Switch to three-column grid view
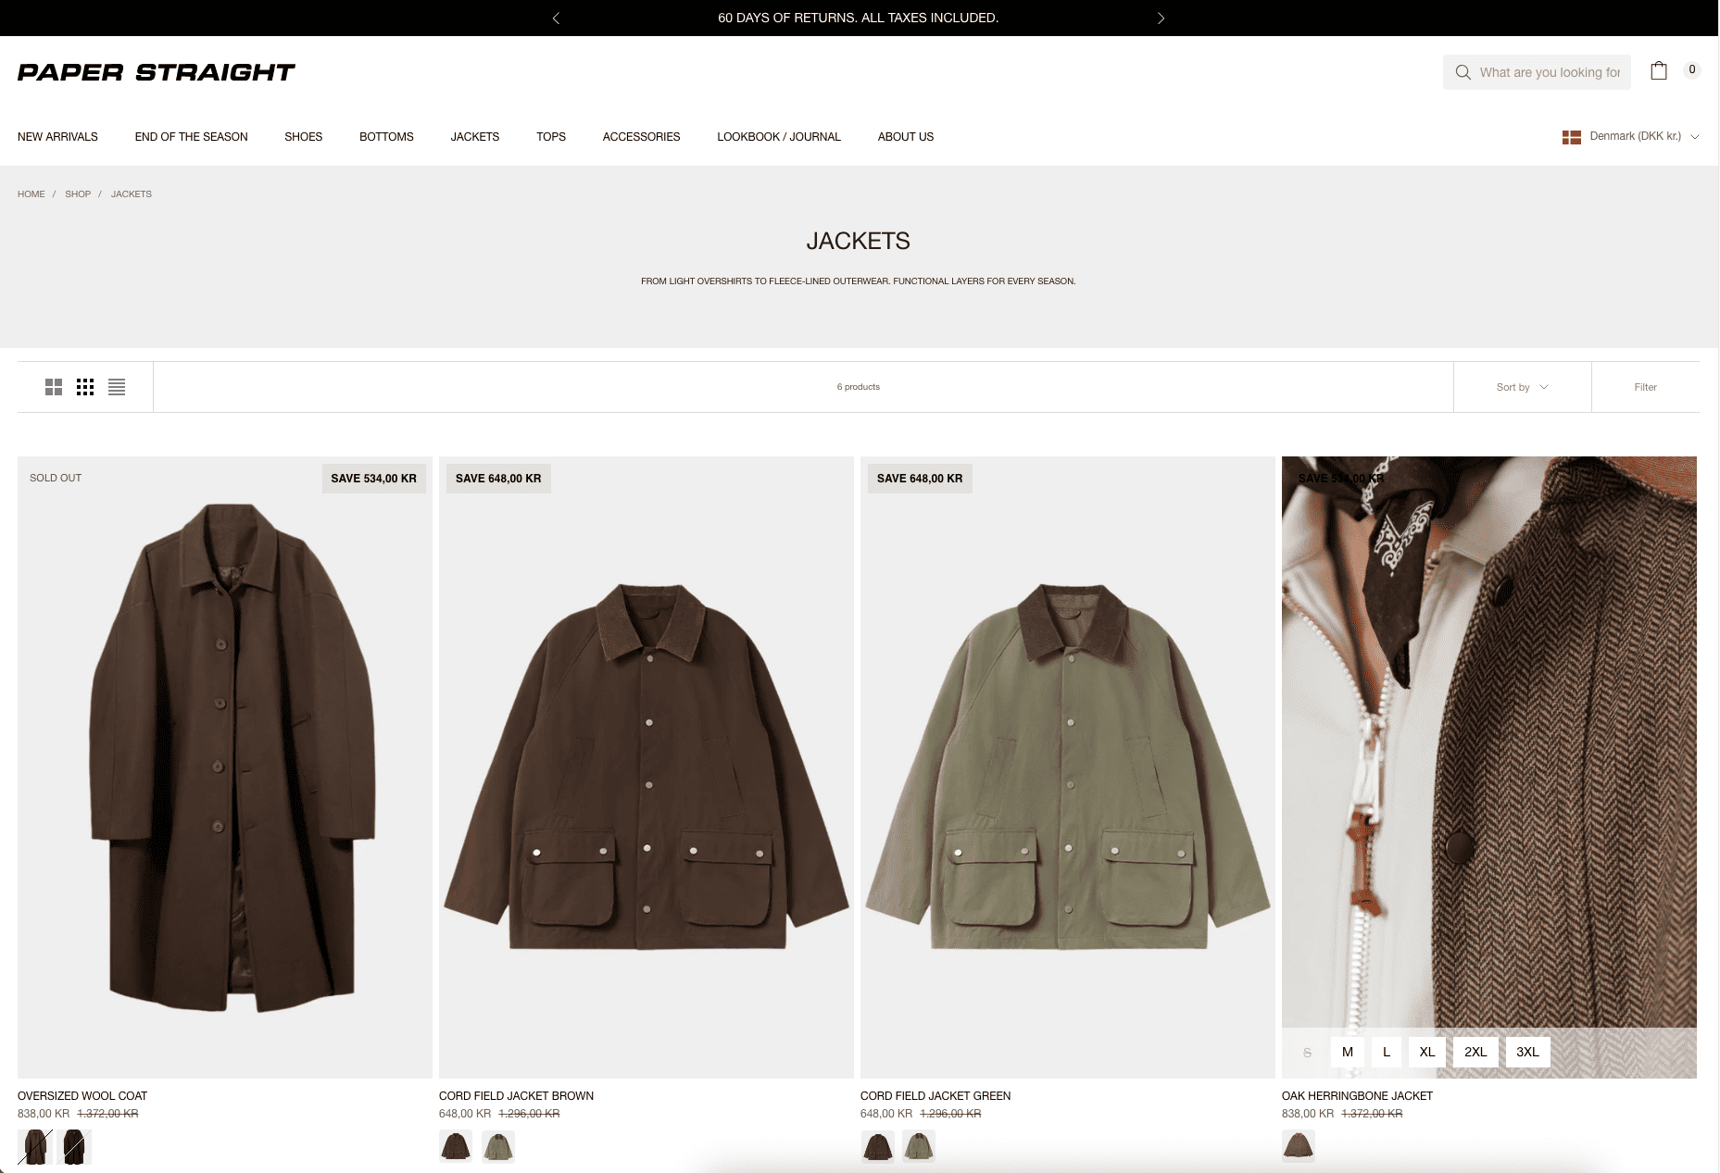Viewport: 1720px width, 1173px height. pyautogui.click(x=85, y=387)
